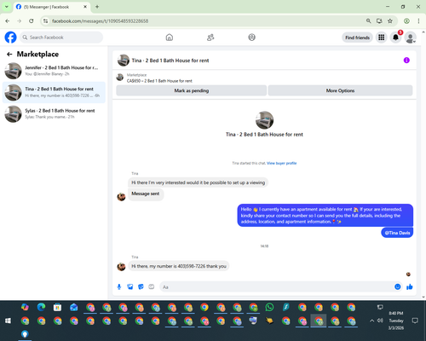Open WhatsApp from the taskbar
This screenshot has height=341, width=426.
[269, 307]
